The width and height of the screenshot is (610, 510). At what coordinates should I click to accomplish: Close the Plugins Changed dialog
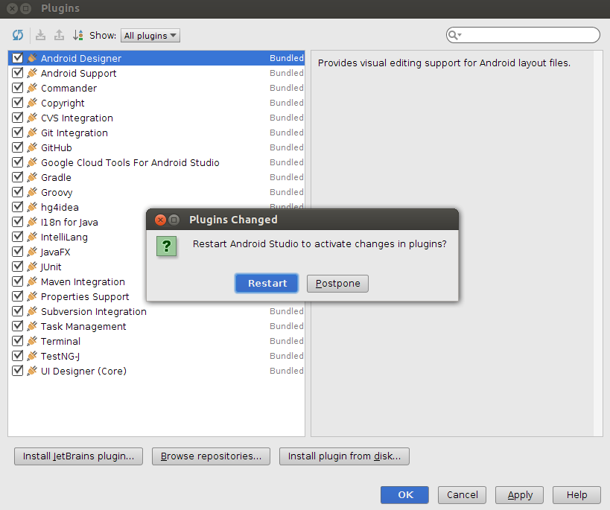tap(160, 220)
